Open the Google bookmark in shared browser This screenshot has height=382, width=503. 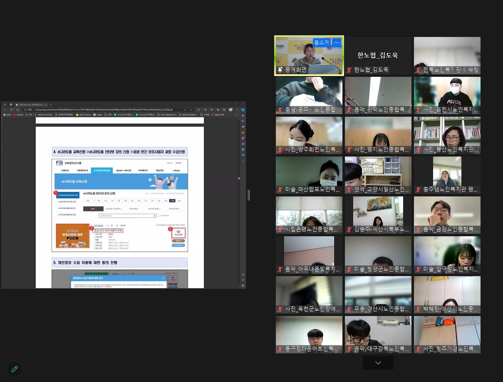(98, 115)
